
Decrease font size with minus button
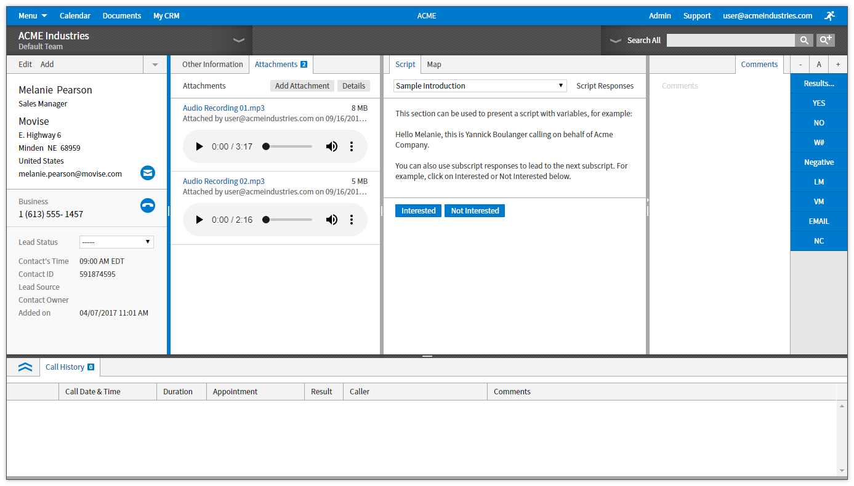[x=800, y=65]
